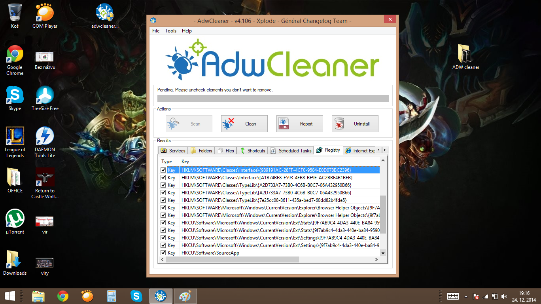Uncheck the Interface {989191AC key row
541x304 pixels.
(x=163, y=170)
